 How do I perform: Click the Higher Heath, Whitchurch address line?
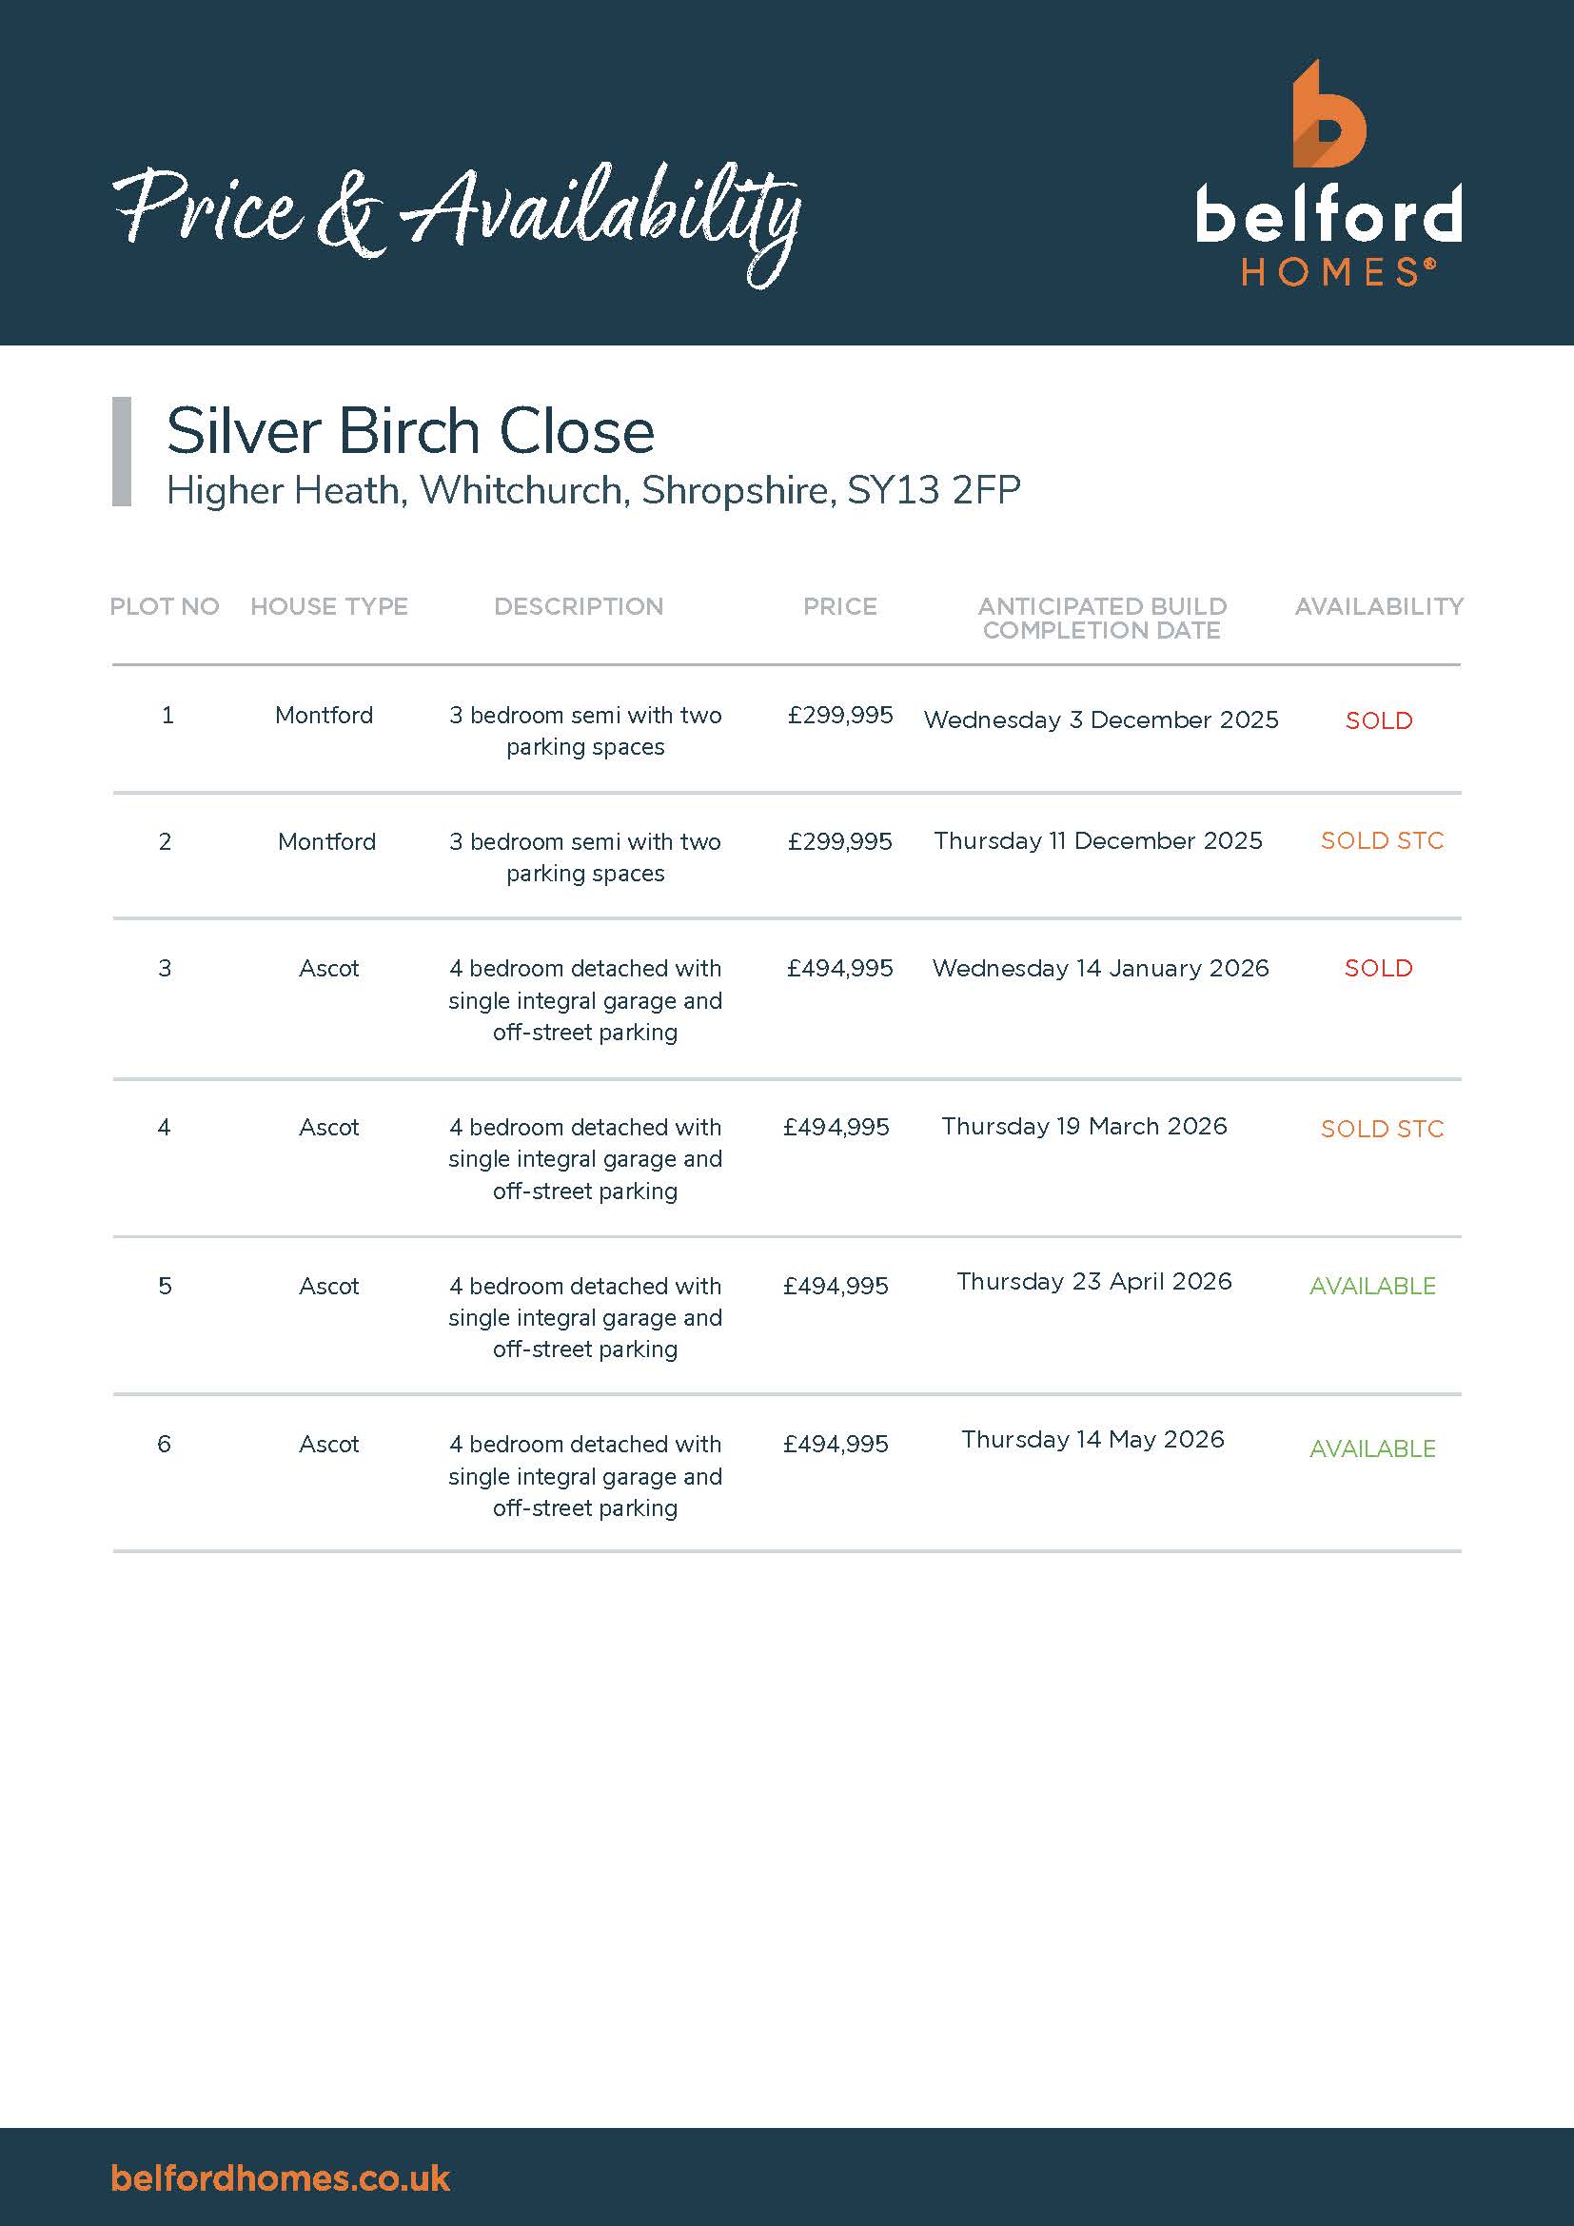click(x=593, y=490)
